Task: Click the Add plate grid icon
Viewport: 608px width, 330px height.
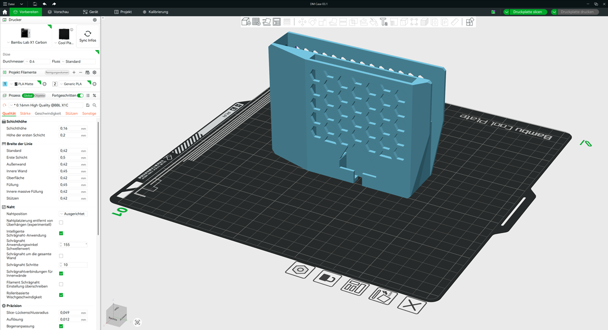Action: coord(256,22)
